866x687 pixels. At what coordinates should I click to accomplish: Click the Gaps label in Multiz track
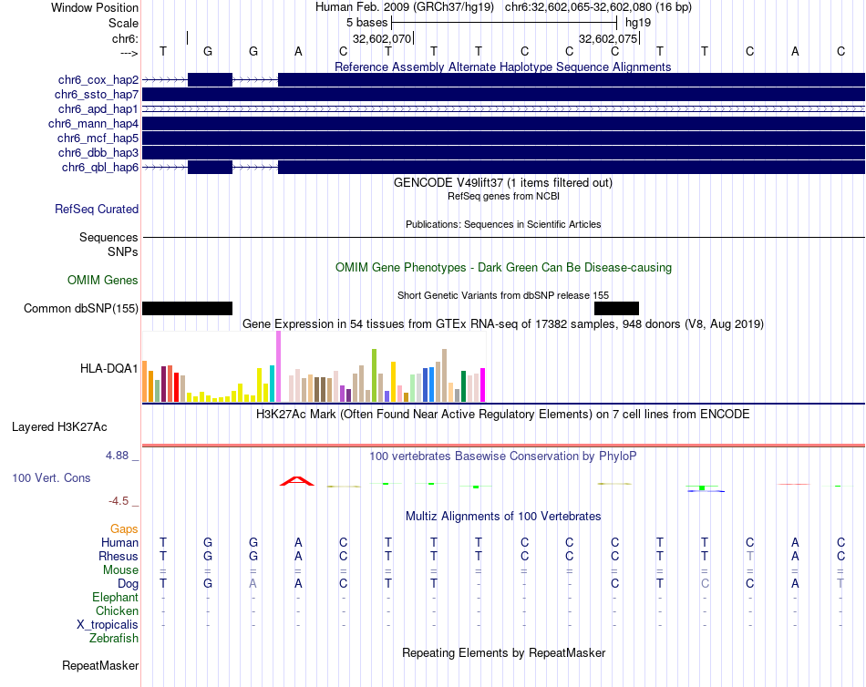tap(124, 529)
